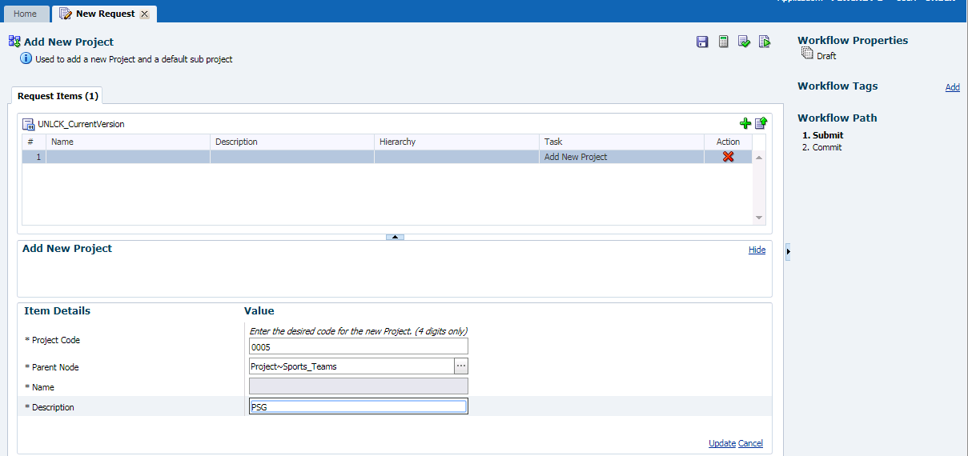Screen dimensions: 968x456
Task: Collapse the request items splitter arrow
Action: [x=395, y=237]
